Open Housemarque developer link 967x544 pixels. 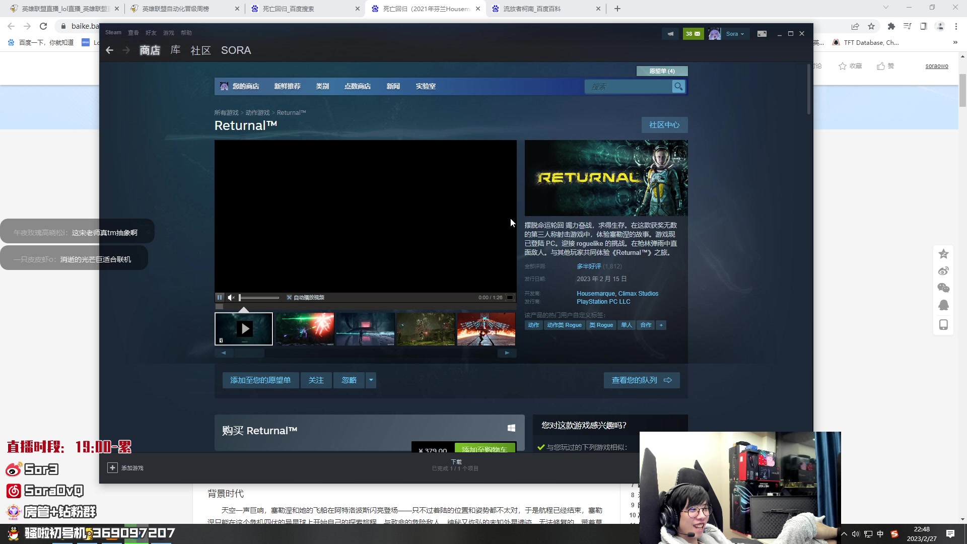click(596, 294)
